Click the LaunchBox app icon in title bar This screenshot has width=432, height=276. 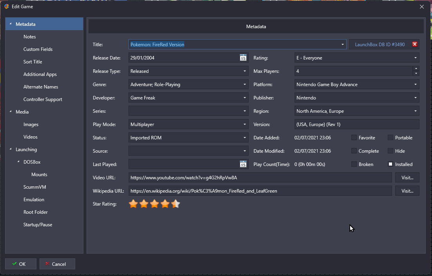pos(7,6)
